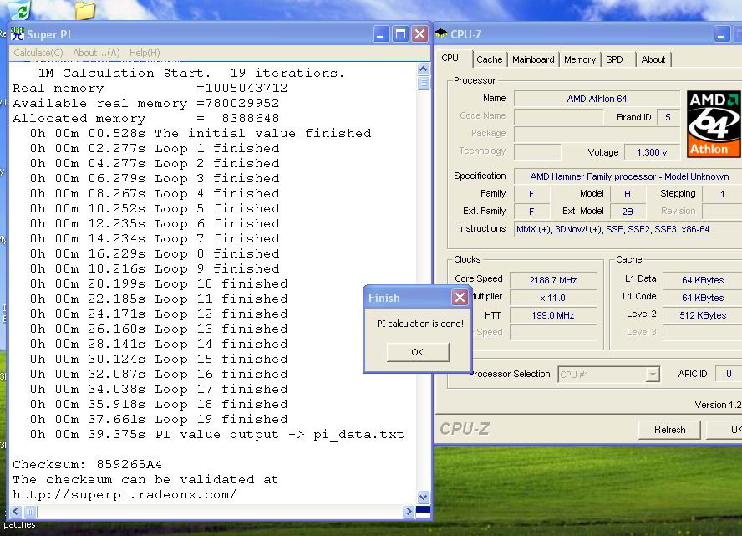This screenshot has height=536, width=742.
Task: Click the 'Real memory =1005043712' line
Action: pos(150,88)
